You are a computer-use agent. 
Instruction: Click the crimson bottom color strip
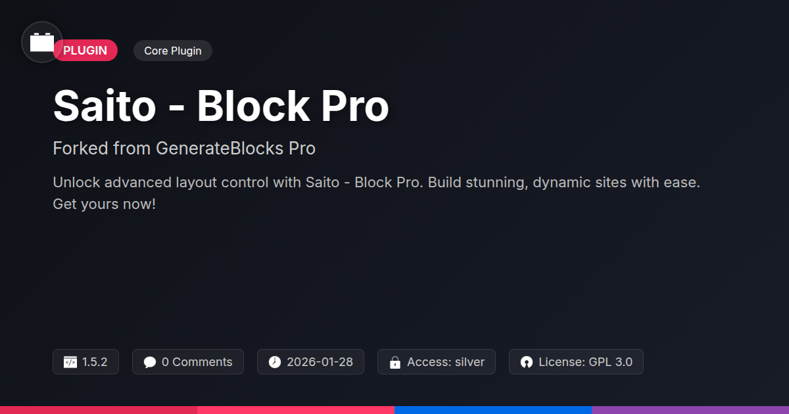(x=99, y=409)
